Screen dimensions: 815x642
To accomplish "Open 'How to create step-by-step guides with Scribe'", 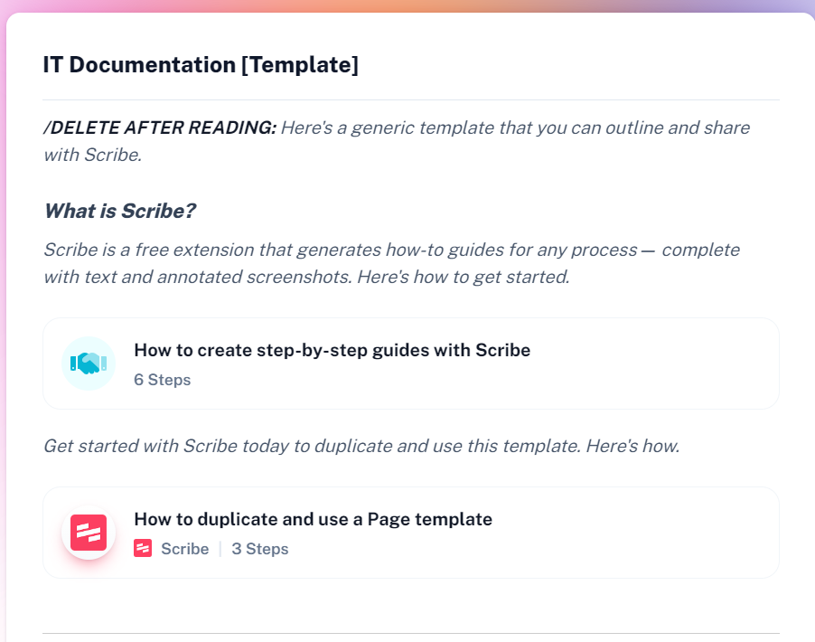I will [x=333, y=350].
